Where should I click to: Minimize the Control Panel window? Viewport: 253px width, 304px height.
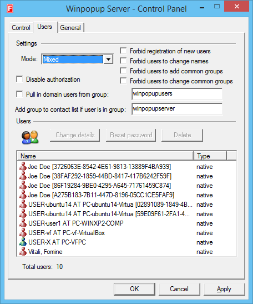pyautogui.click(x=202, y=8)
